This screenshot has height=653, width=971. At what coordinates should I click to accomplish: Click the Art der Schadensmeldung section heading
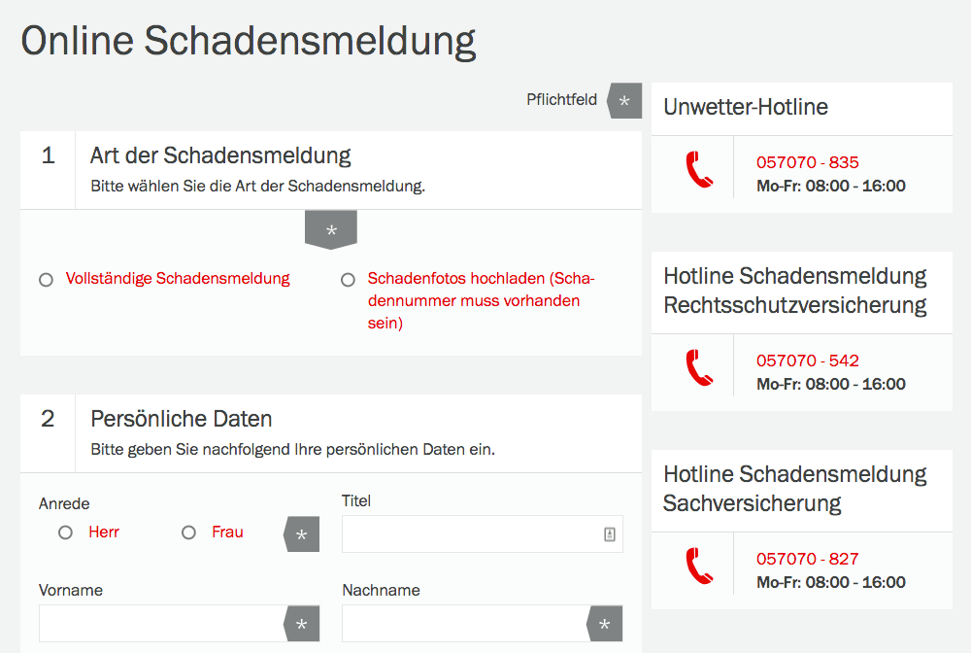point(220,155)
